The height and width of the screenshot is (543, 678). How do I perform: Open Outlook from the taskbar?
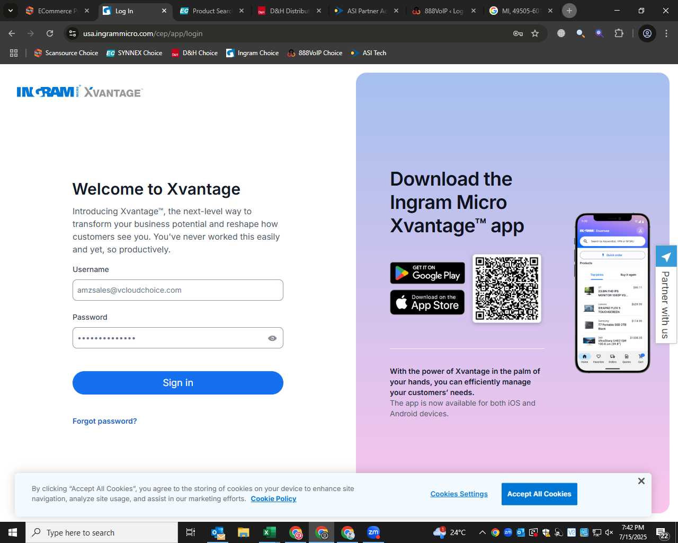pyautogui.click(x=218, y=532)
